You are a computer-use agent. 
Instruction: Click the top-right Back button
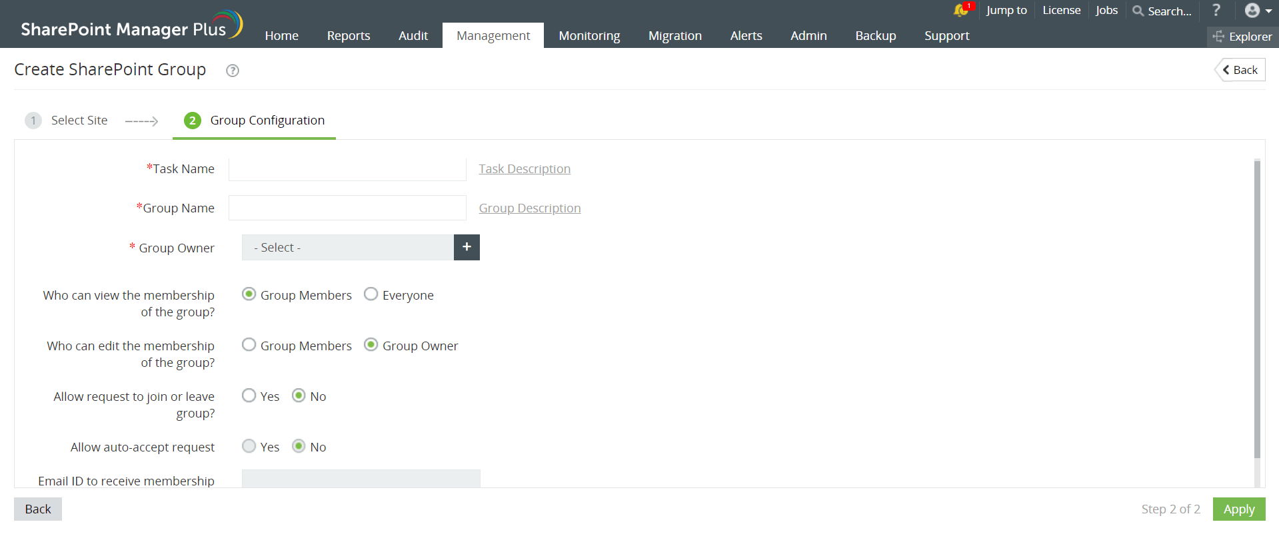click(x=1240, y=70)
